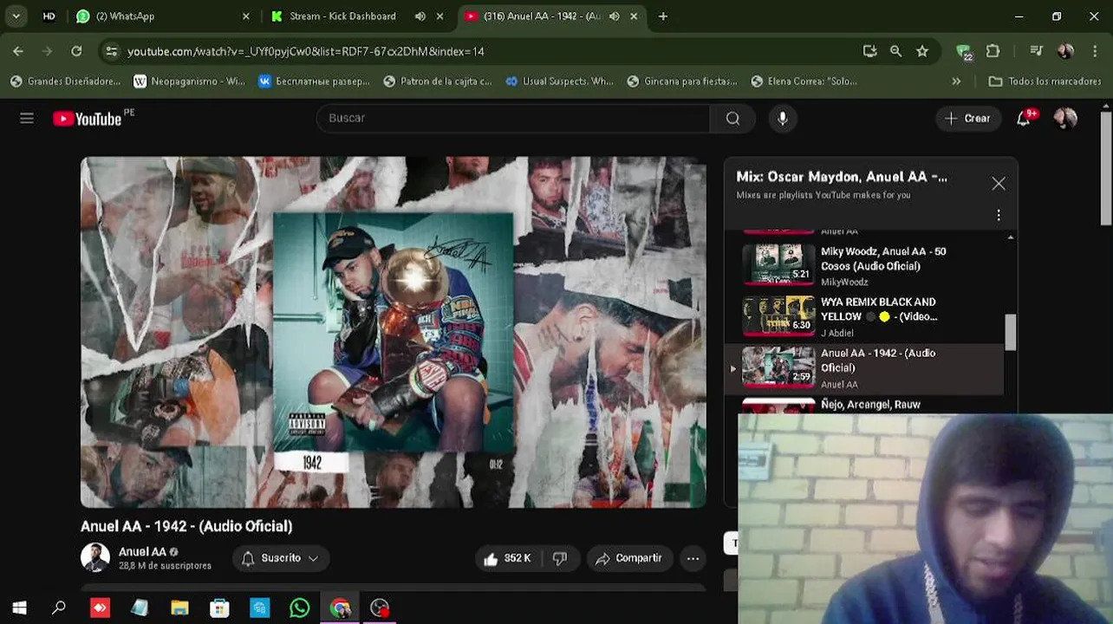Open Patron de la cajita bookmark

438,81
